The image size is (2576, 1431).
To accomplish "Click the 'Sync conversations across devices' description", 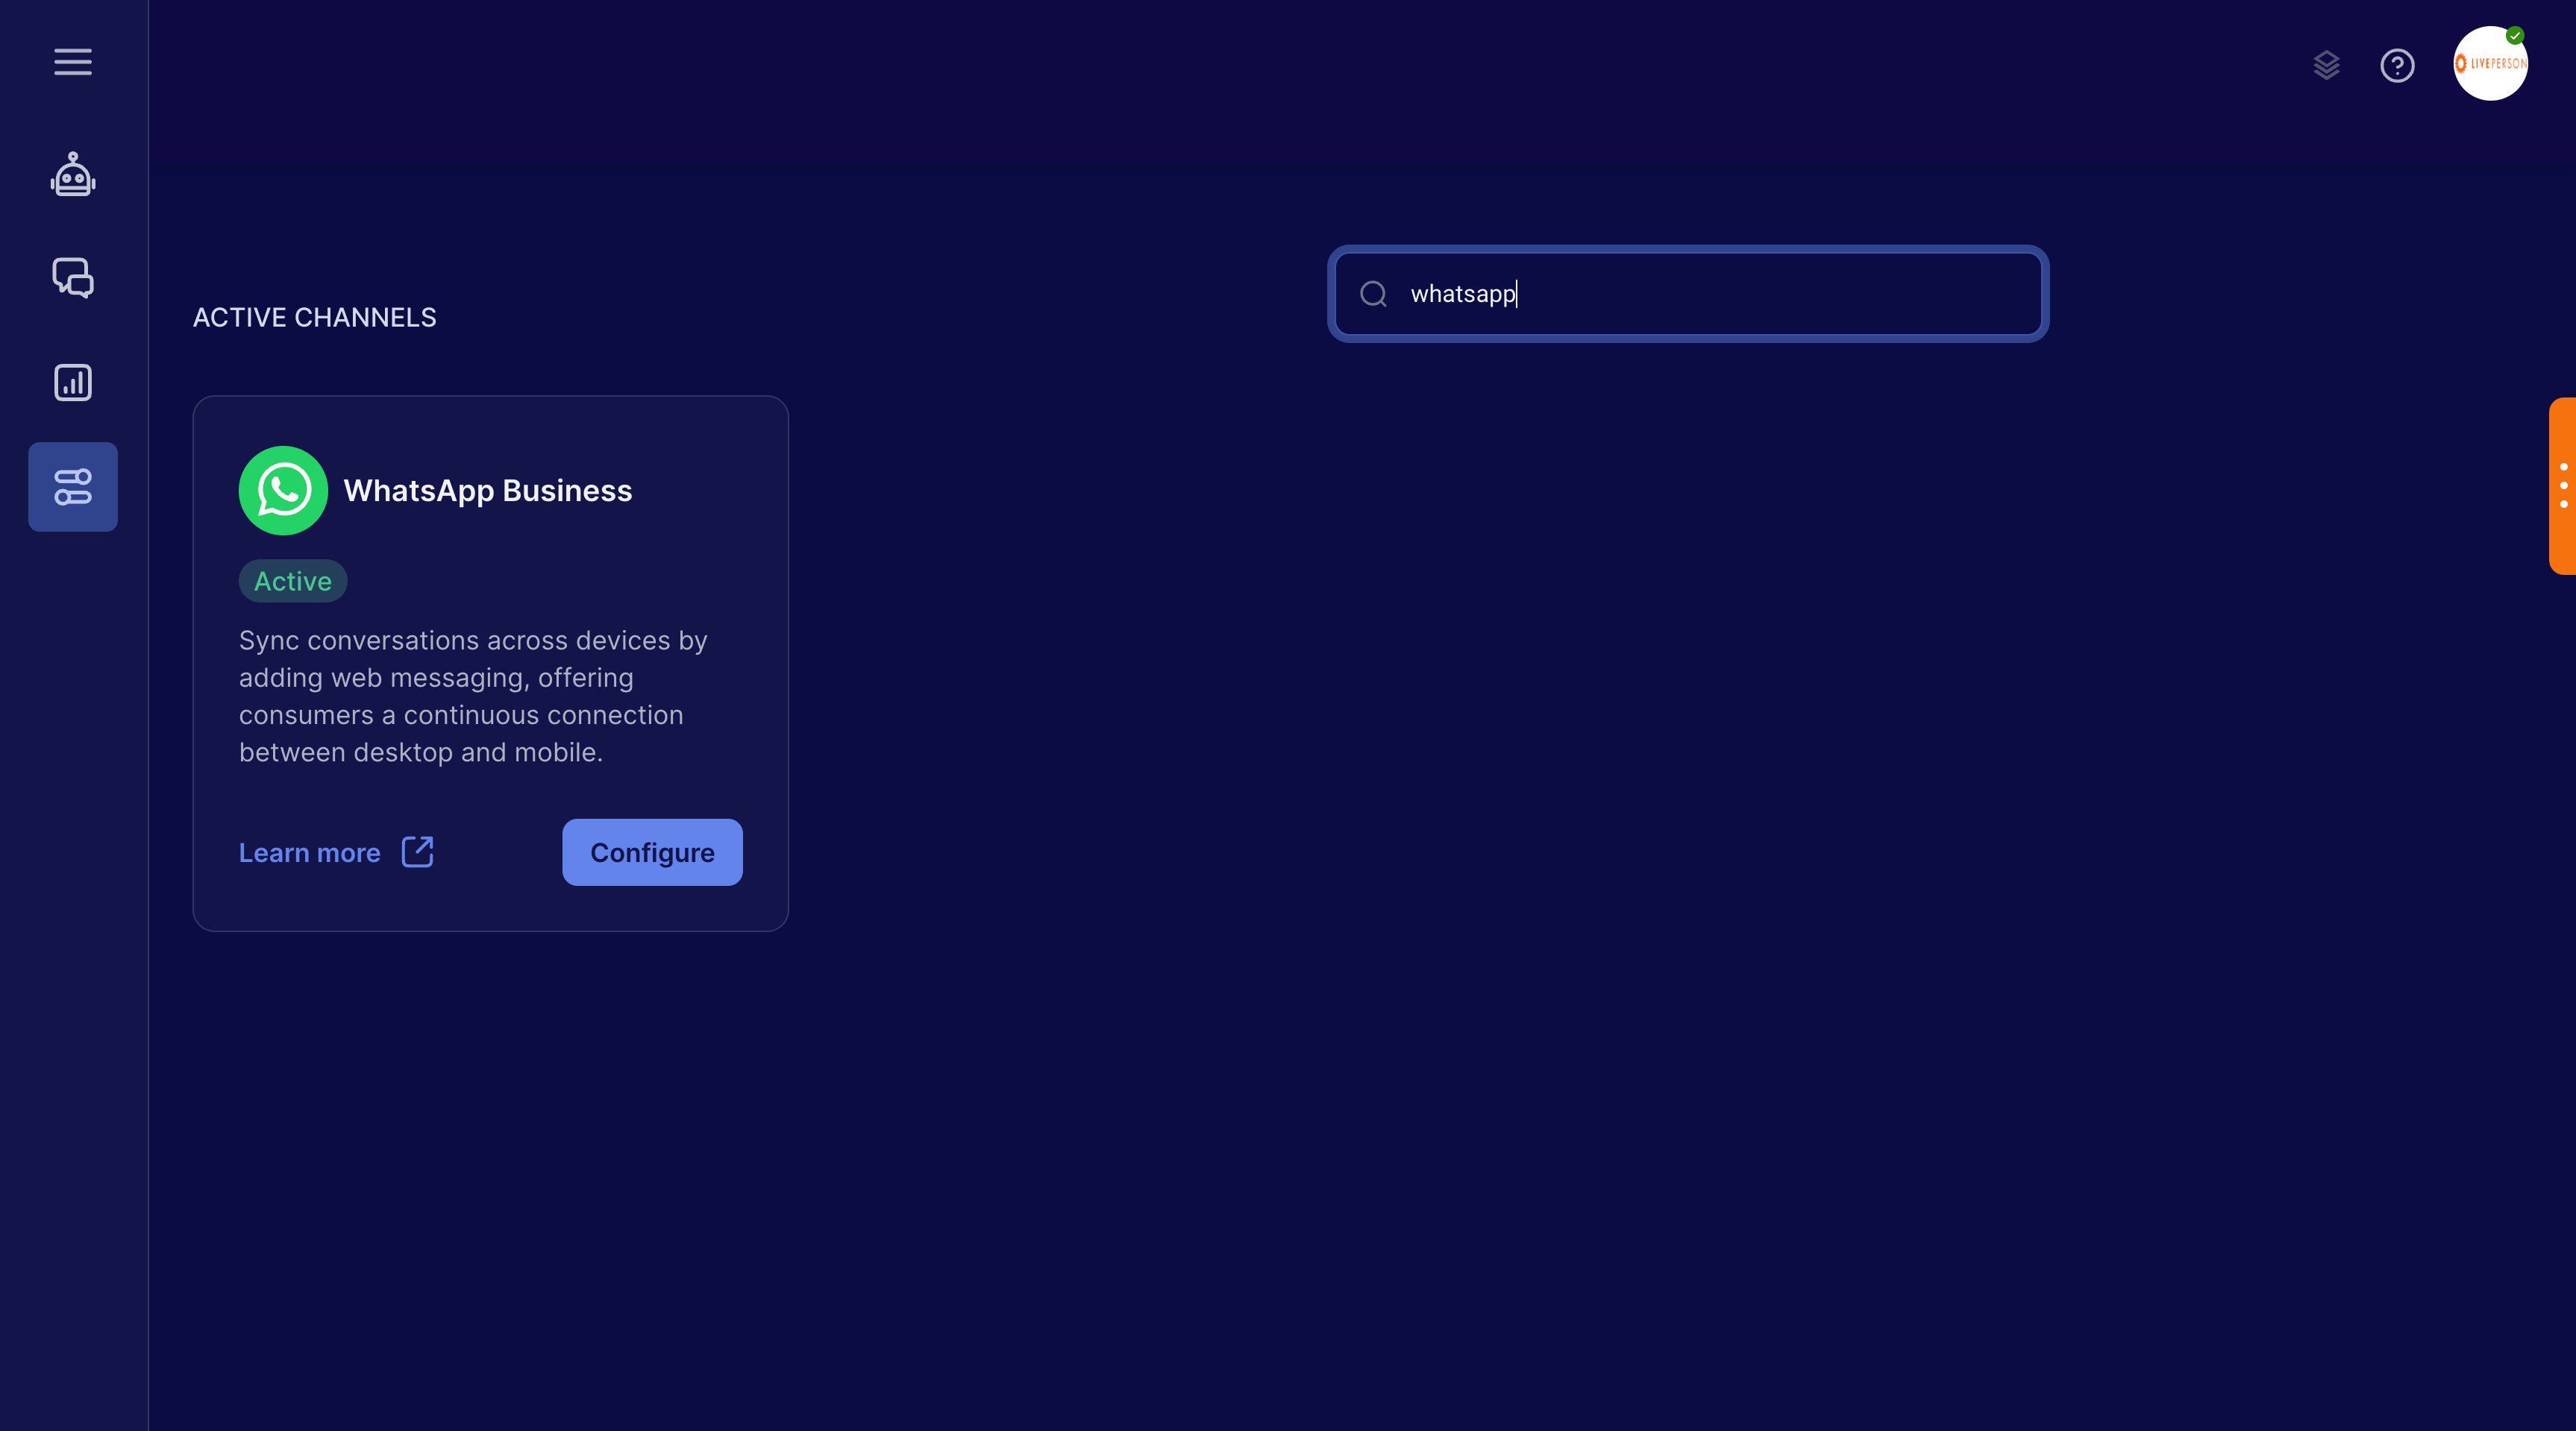I will [x=473, y=696].
